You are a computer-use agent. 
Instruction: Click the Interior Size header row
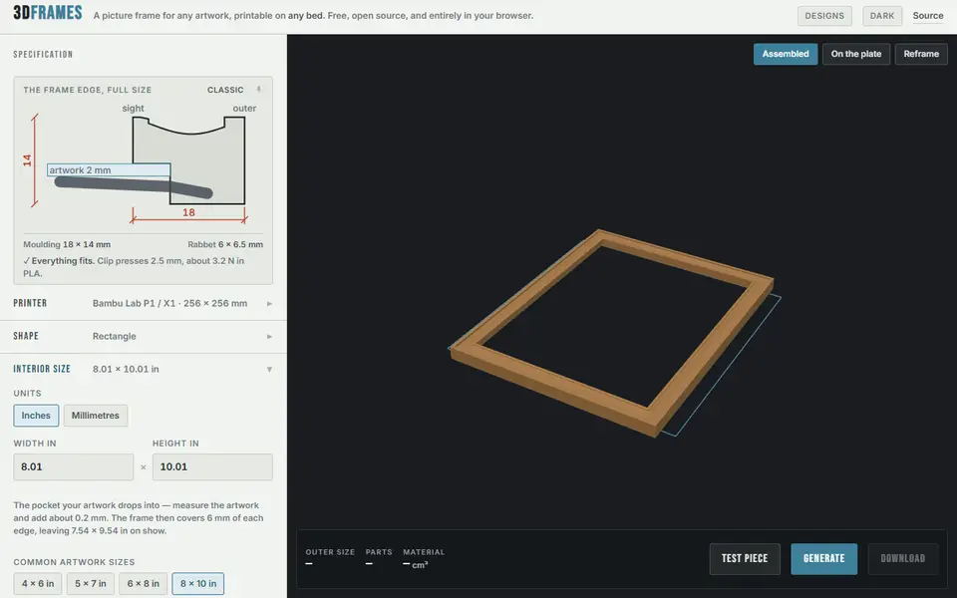tap(143, 369)
